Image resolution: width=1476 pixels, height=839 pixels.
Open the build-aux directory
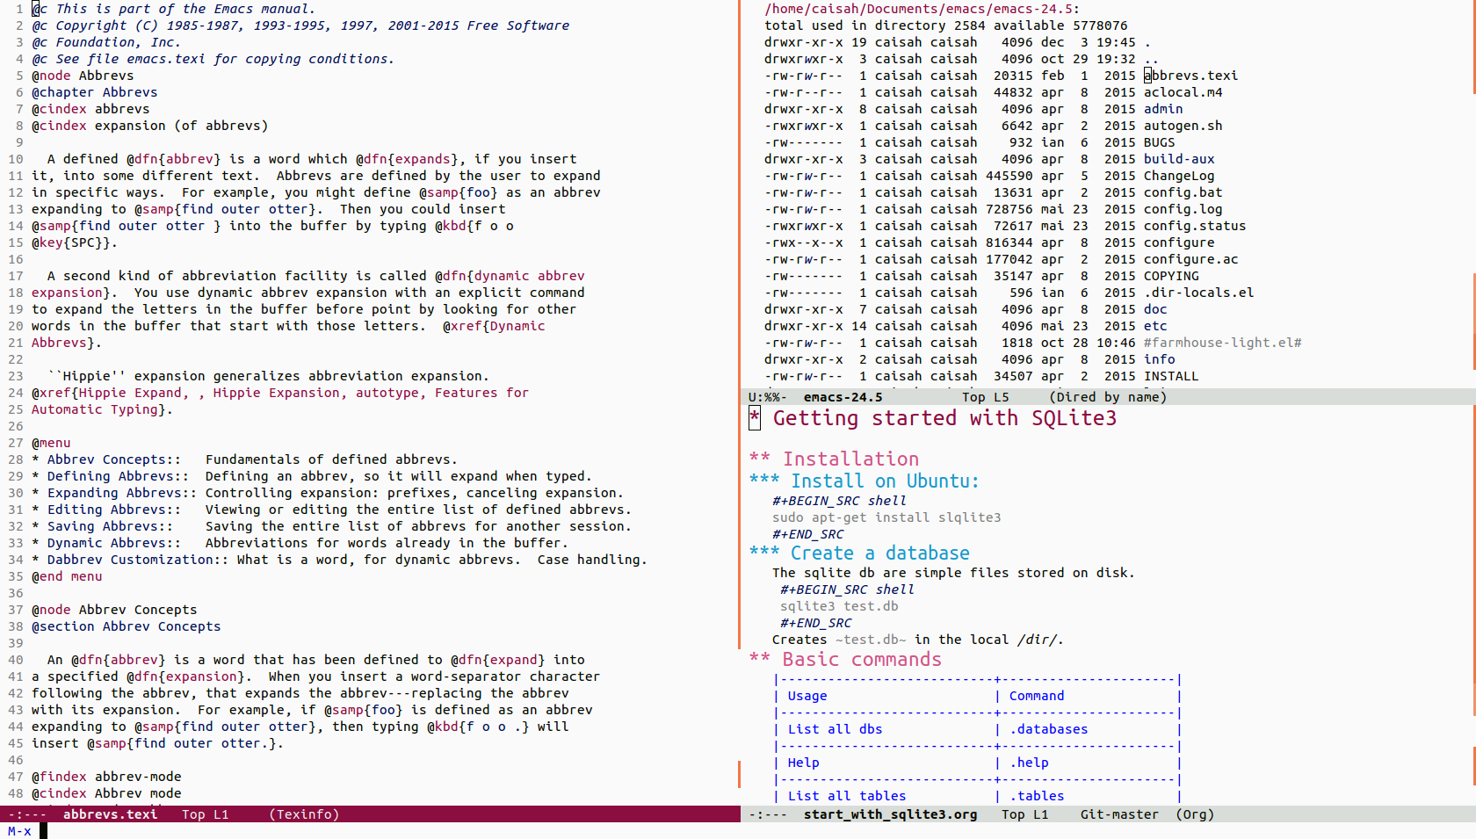click(x=1179, y=159)
